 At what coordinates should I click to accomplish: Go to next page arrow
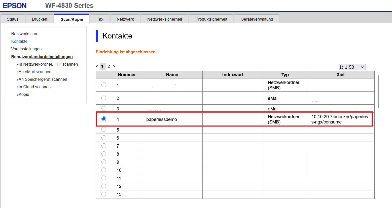(114, 66)
